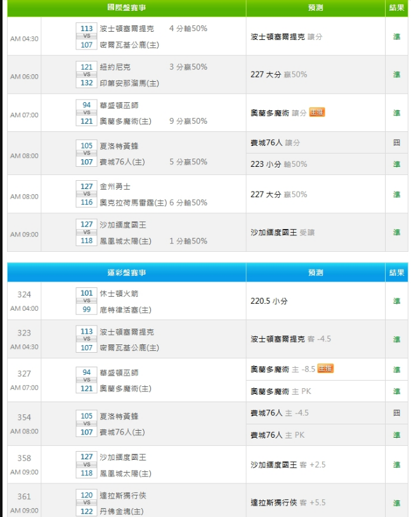Click the 1 分輸50% handicap text

click(188, 241)
